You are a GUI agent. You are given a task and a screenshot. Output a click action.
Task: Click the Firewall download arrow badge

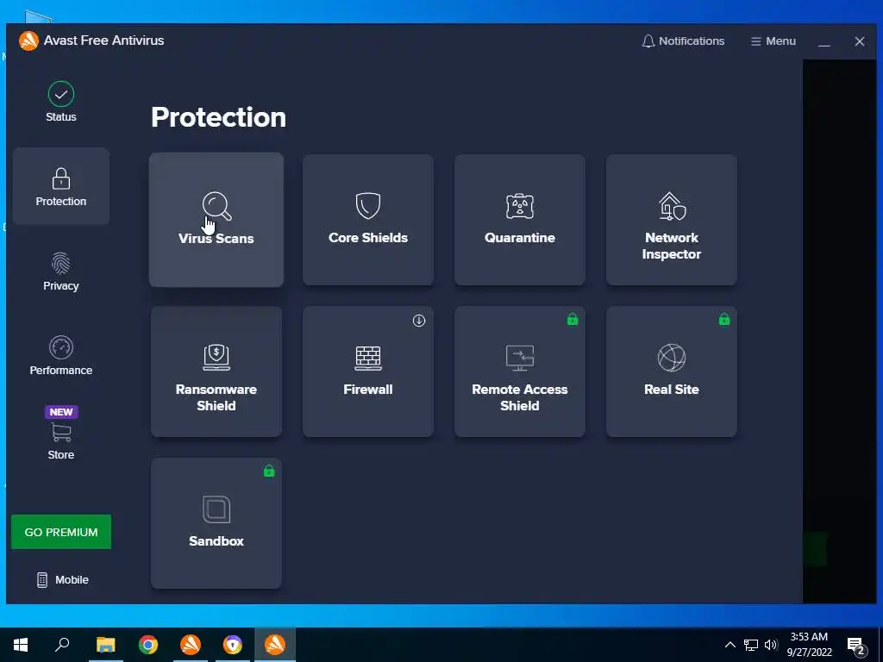tap(419, 321)
